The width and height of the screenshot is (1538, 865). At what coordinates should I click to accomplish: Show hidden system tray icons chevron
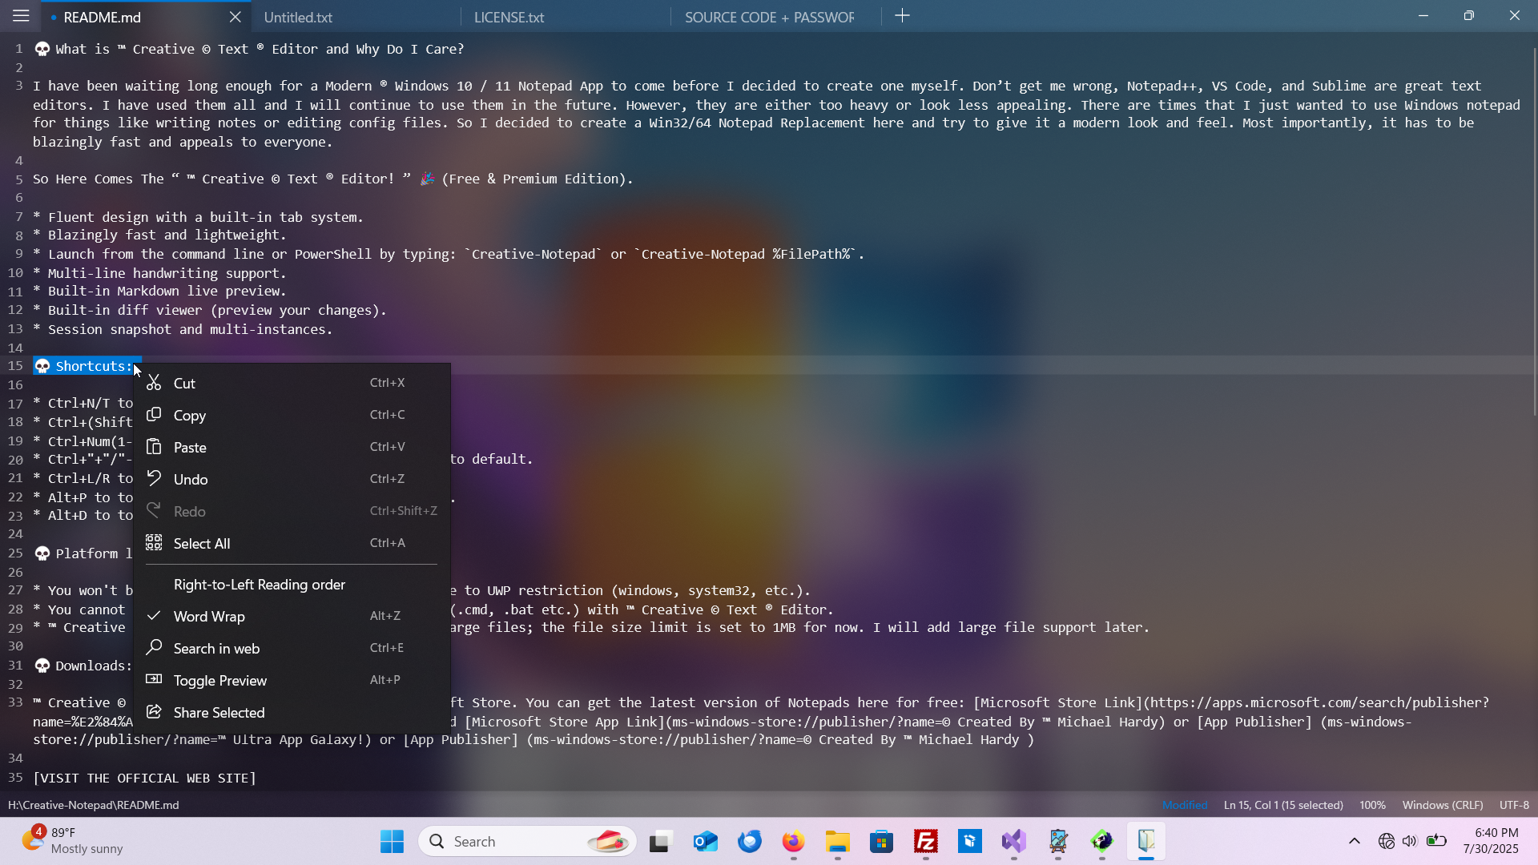click(1354, 841)
